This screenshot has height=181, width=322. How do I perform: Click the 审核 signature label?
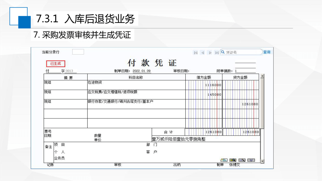coord(118,165)
